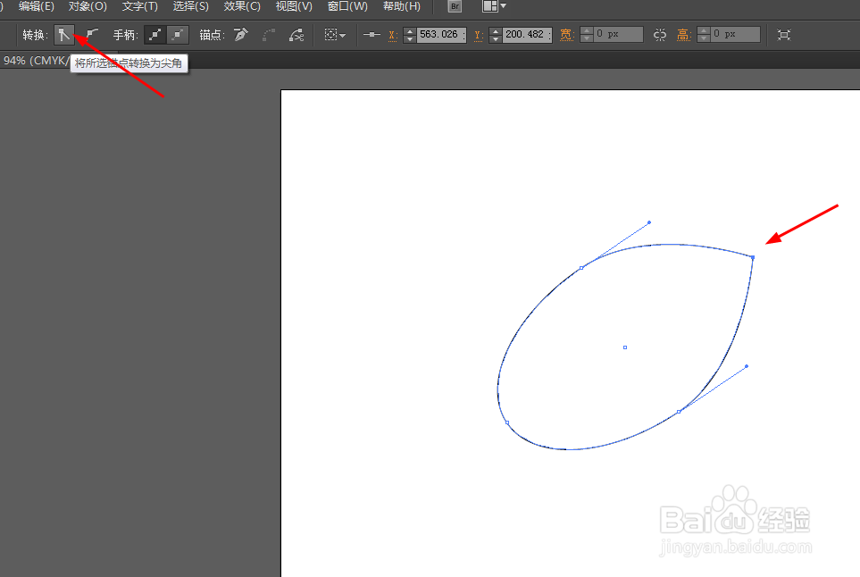Click the height (高) input field

tap(736, 34)
